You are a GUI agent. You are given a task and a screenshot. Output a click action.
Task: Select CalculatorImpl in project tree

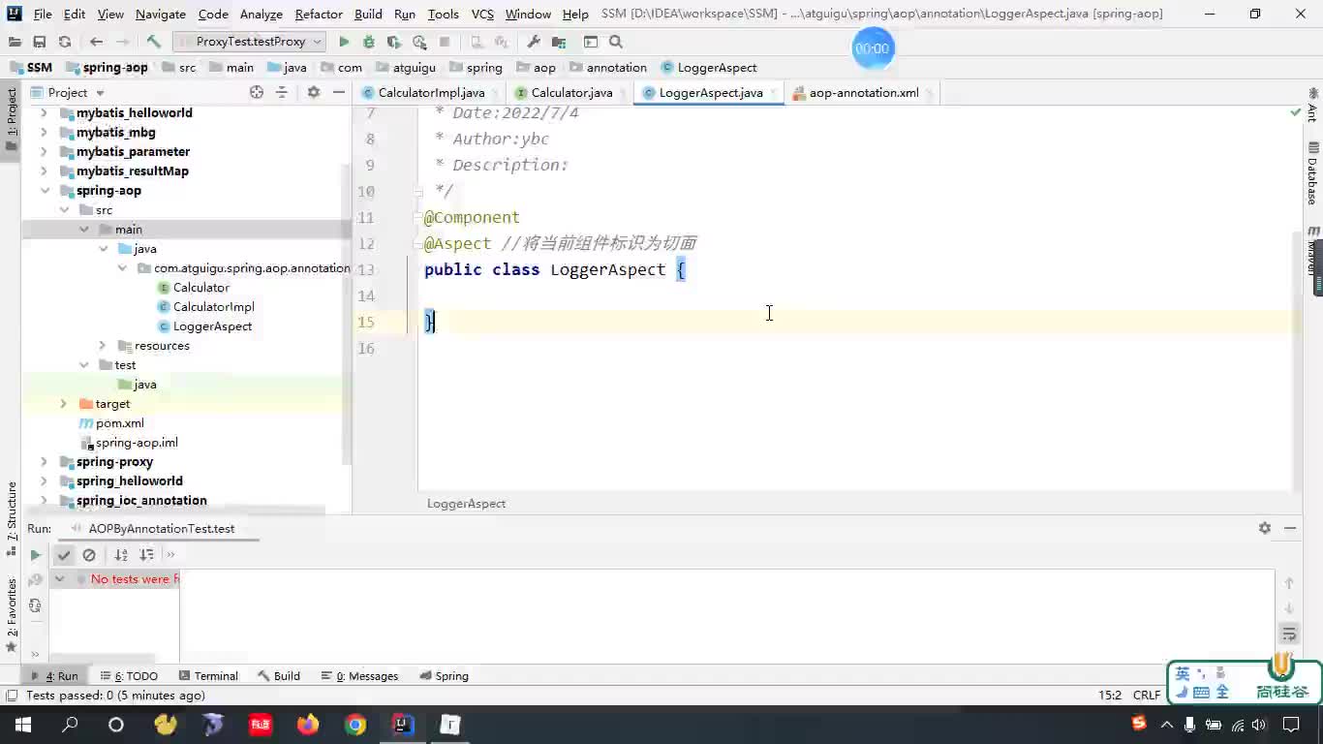click(213, 307)
